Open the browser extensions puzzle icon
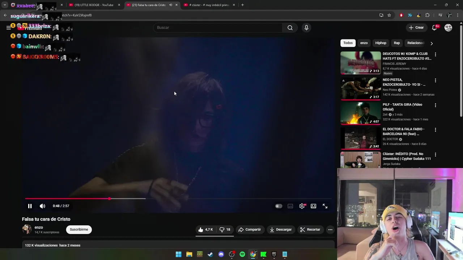The width and height of the screenshot is (463, 260). pyautogui.click(x=428, y=15)
